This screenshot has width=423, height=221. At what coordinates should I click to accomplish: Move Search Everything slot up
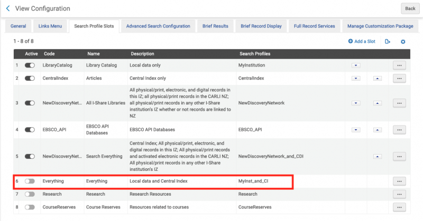coord(378,157)
